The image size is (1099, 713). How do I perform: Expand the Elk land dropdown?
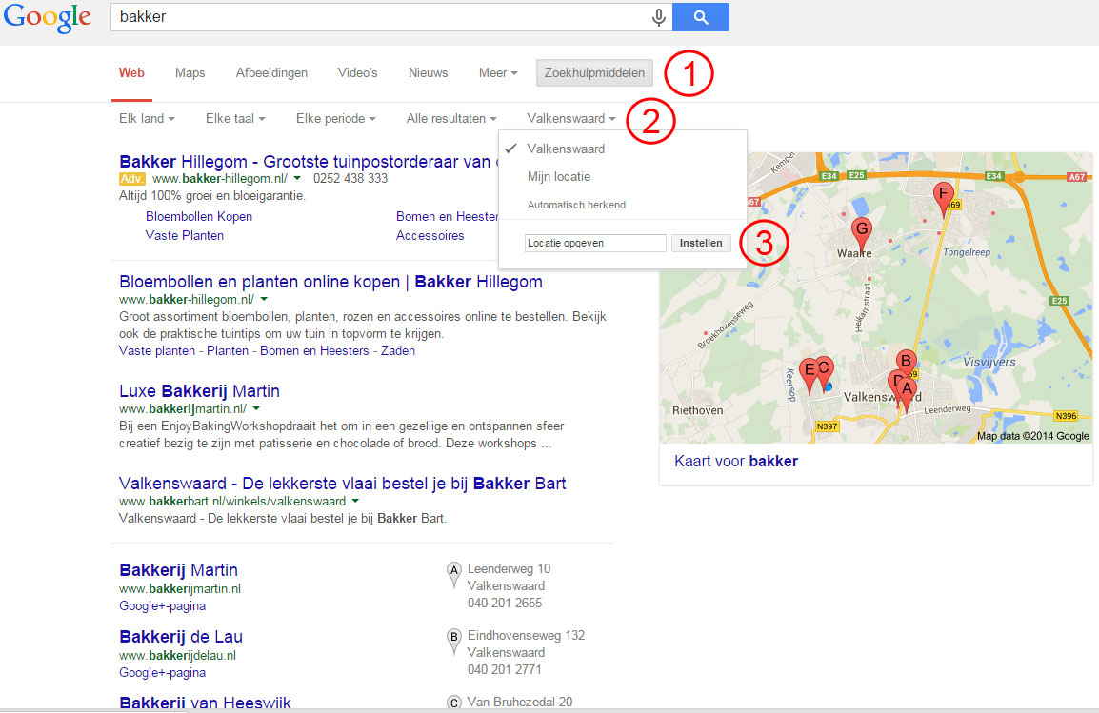(147, 119)
